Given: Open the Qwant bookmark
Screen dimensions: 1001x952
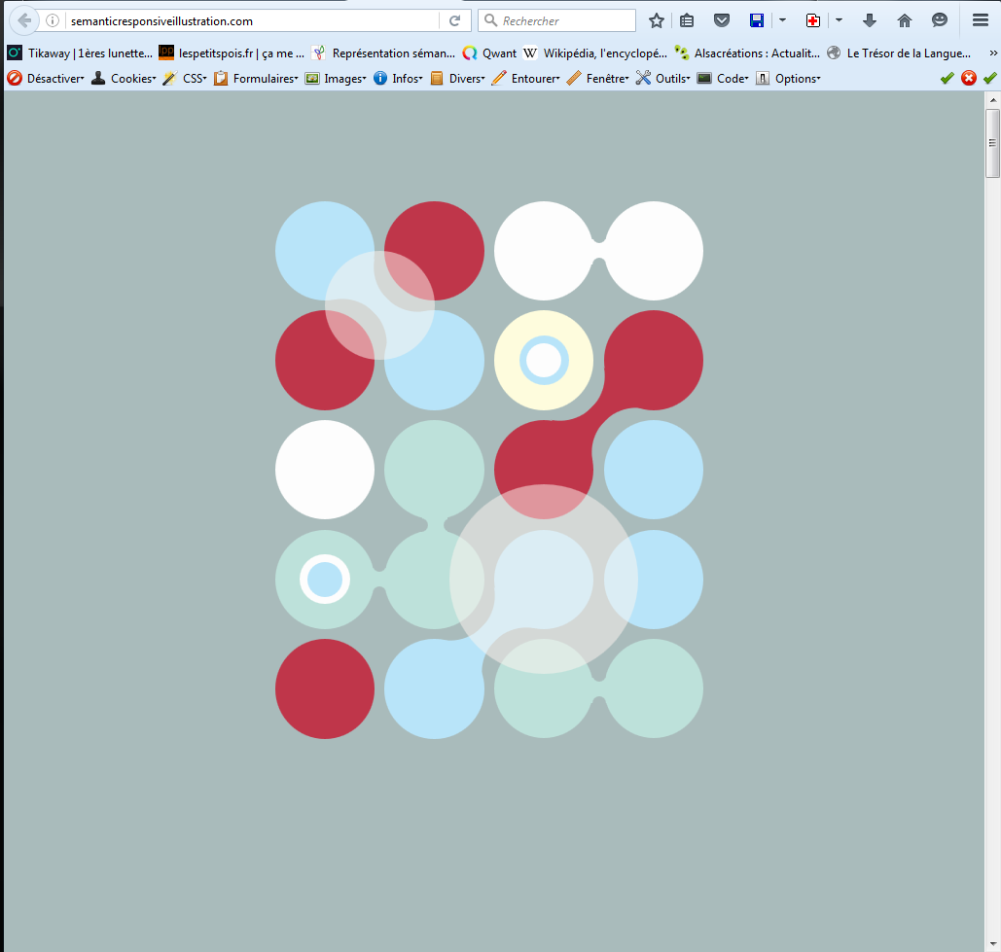Looking at the screenshot, I should pos(490,53).
